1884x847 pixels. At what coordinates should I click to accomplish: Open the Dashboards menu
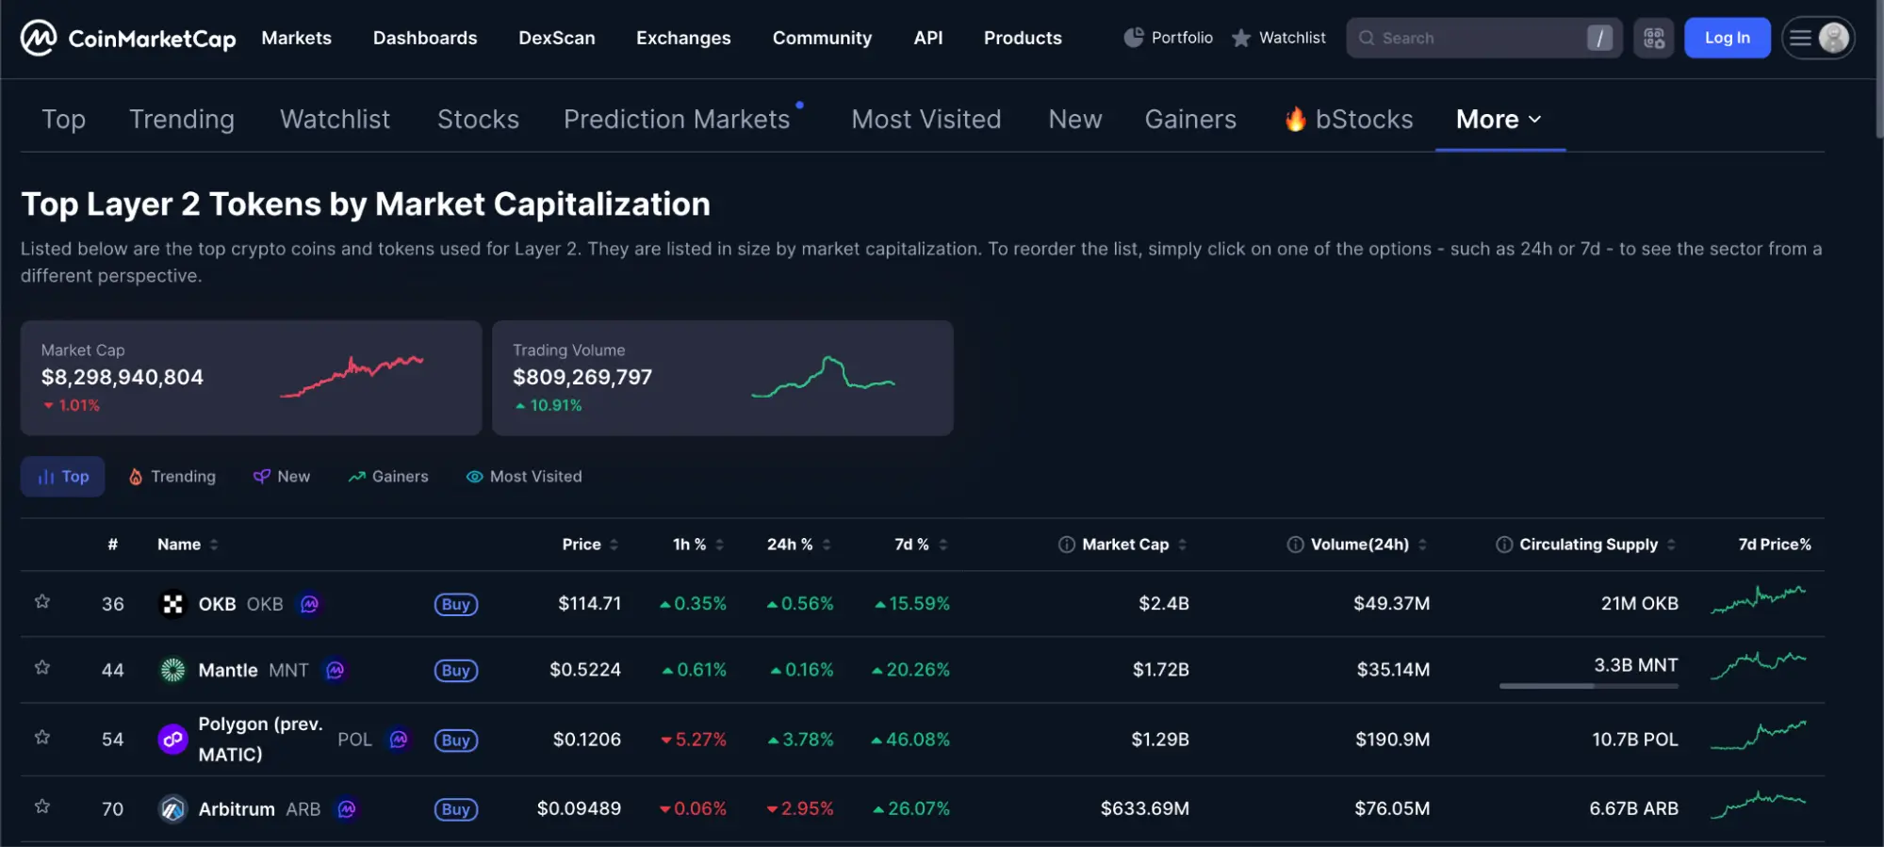tap(425, 38)
